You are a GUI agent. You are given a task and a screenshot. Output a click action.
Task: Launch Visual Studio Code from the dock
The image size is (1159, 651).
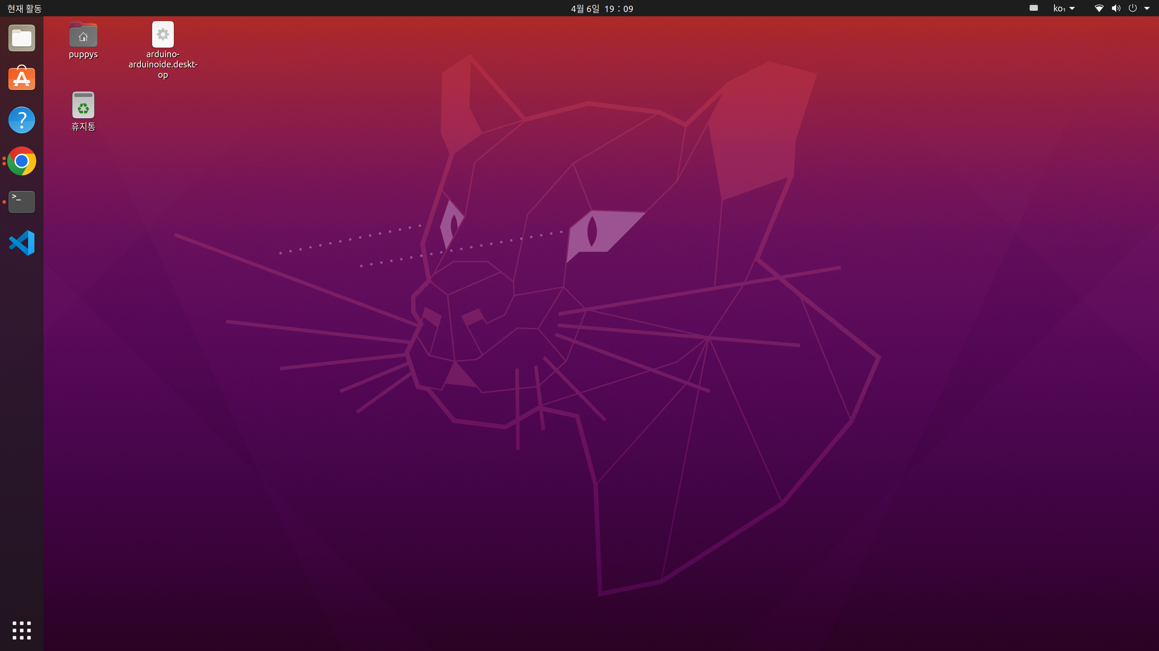(22, 243)
